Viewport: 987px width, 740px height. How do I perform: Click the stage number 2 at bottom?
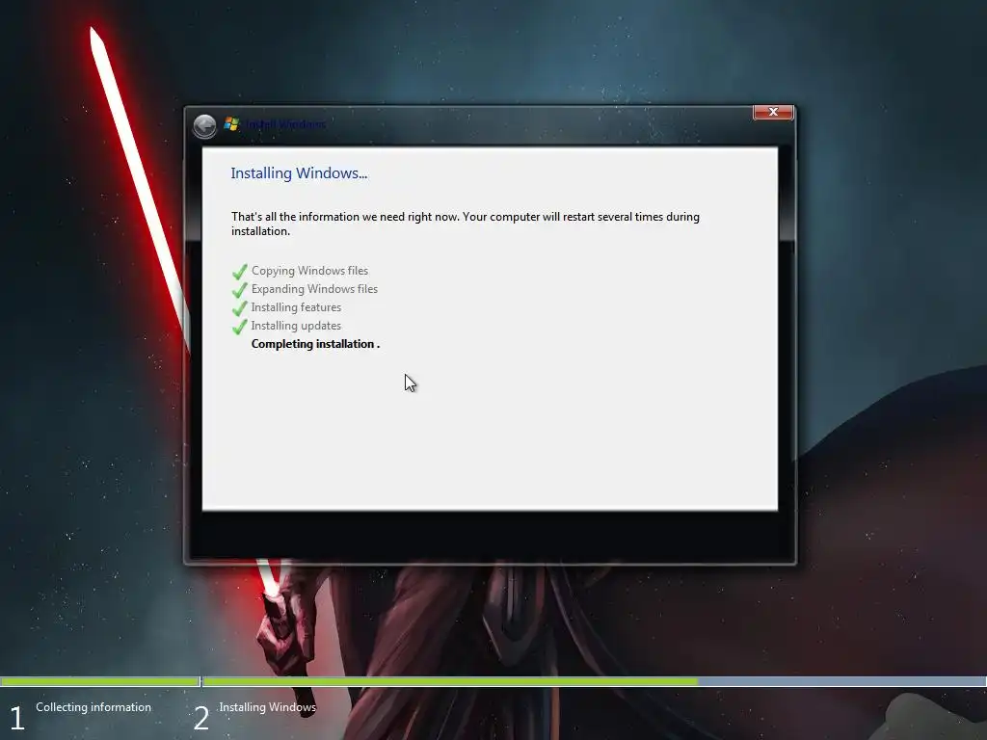200,718
